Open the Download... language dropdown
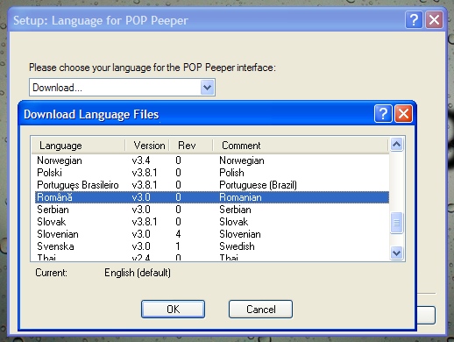 point(207,87)
